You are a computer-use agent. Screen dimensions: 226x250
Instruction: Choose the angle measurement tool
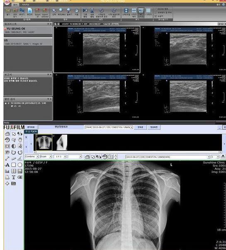pyautogui.click(x=20, y=158)
